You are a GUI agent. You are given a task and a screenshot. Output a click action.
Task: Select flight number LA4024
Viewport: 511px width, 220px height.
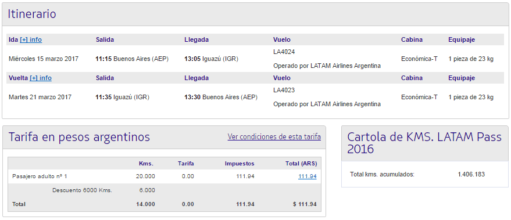[284, 52]
